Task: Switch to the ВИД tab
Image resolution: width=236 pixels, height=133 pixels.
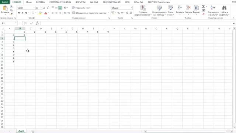Action: (x=127, y=2)
